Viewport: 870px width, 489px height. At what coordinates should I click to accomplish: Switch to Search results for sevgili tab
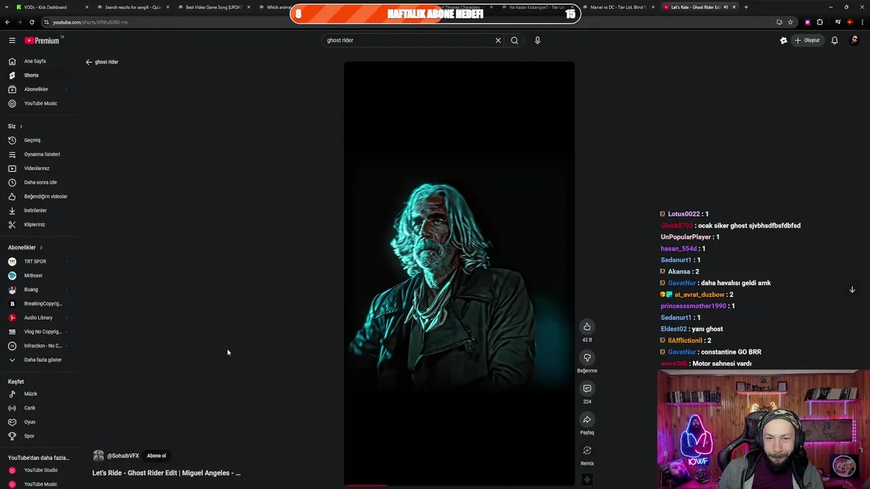pos(132,7)
